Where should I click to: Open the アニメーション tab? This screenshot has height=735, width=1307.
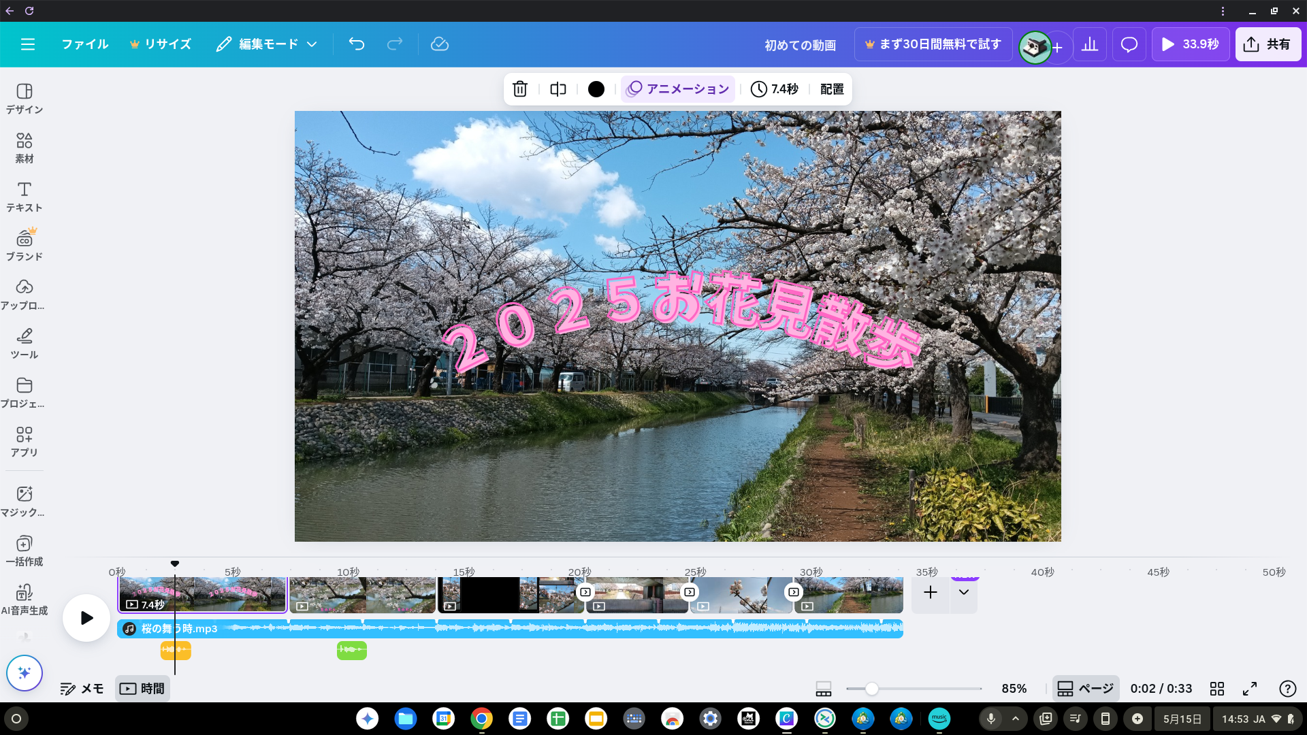(x=678, y=89)
